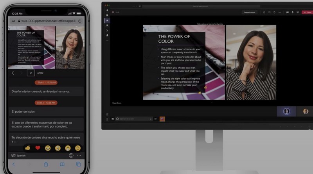Open Calendar in Teams sidebar
The image size is (313, 174).
click(107, 25)
